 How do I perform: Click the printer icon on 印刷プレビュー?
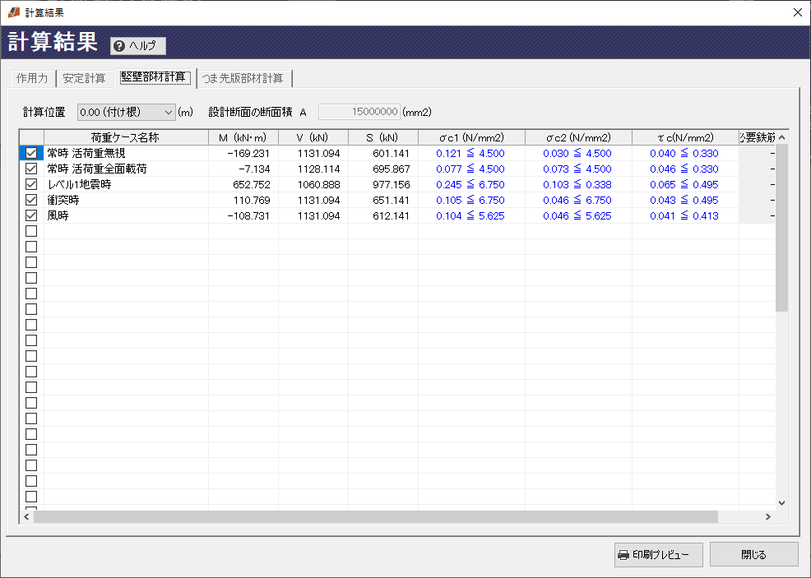(x=623, y=555)
